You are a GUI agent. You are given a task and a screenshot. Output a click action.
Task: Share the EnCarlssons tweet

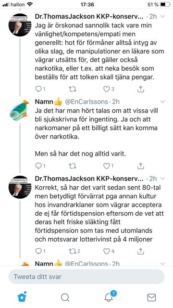[x=140, y=166]
